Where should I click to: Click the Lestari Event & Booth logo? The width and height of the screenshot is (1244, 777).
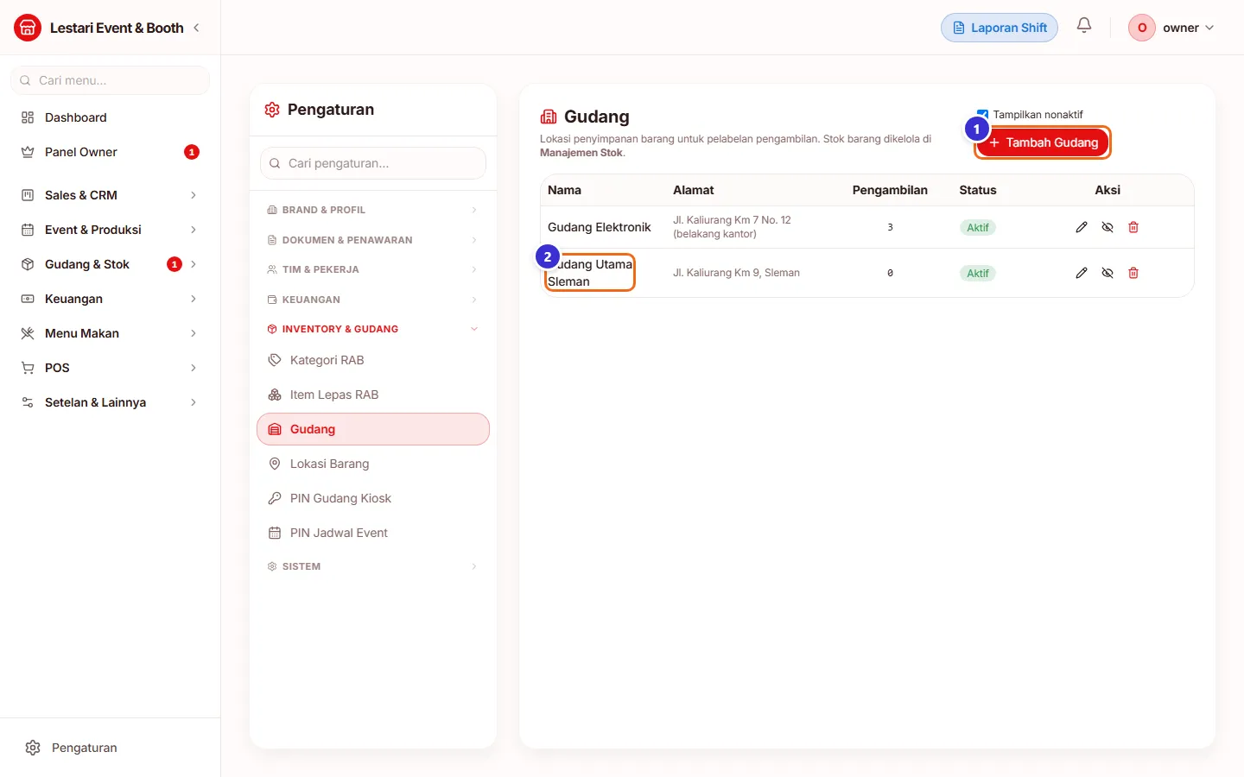tap(28, 28)
